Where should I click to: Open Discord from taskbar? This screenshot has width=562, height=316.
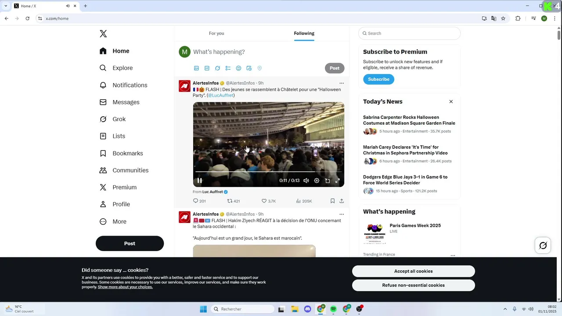(307, 309)
